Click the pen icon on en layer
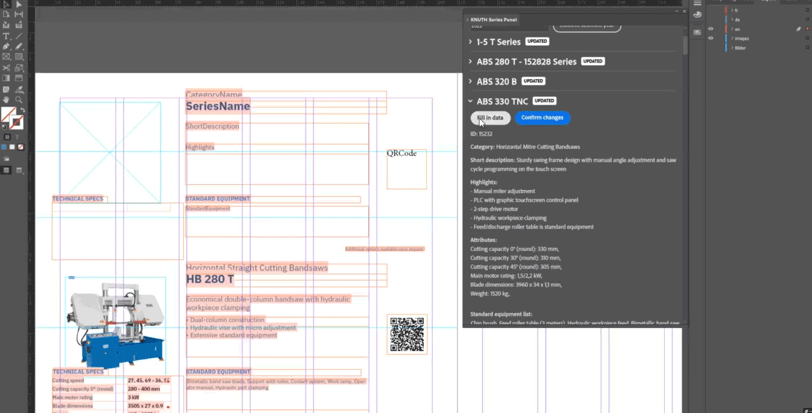The height and width of the screenshot is (413, 812). [799, 29]
